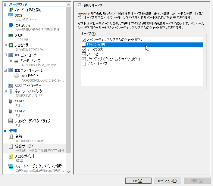Uncheck バックアップ (ボリューム シャドウ コピー) checkbox
Screen dimensions: 213x186
pyautogui.click(x=84, y=59)
